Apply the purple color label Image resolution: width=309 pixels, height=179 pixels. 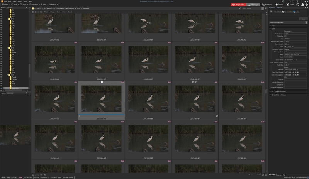(296, 12)
